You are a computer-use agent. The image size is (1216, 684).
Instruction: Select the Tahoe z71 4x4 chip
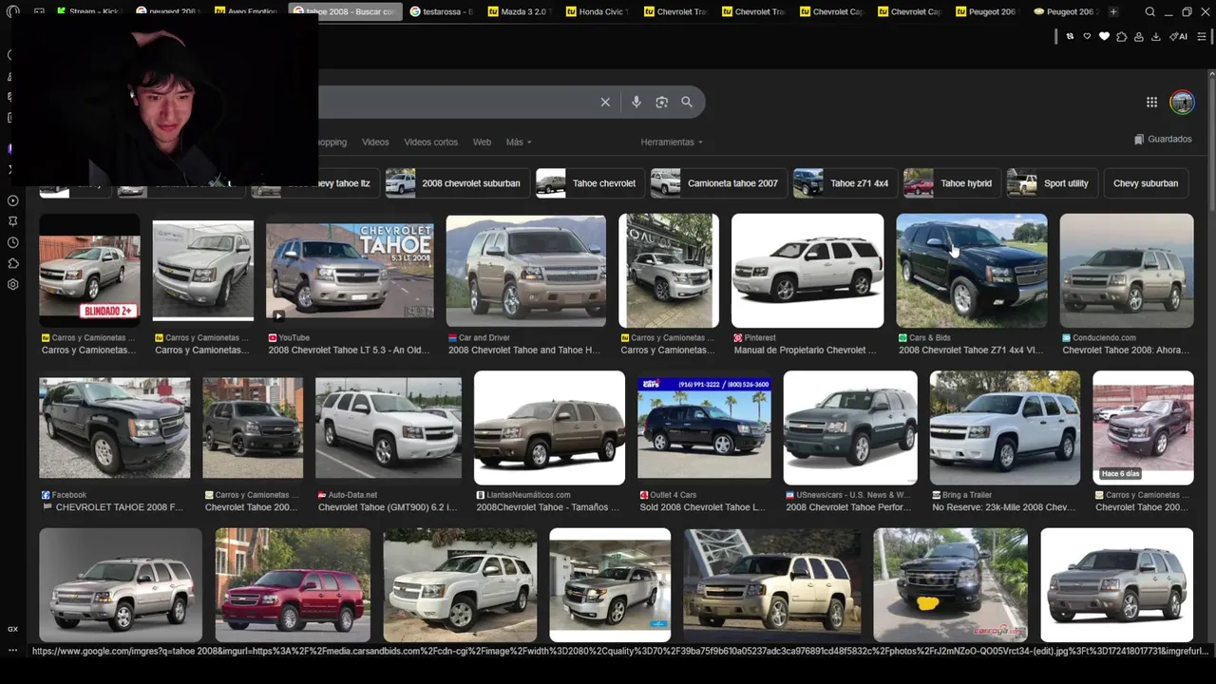click(845, 183)
